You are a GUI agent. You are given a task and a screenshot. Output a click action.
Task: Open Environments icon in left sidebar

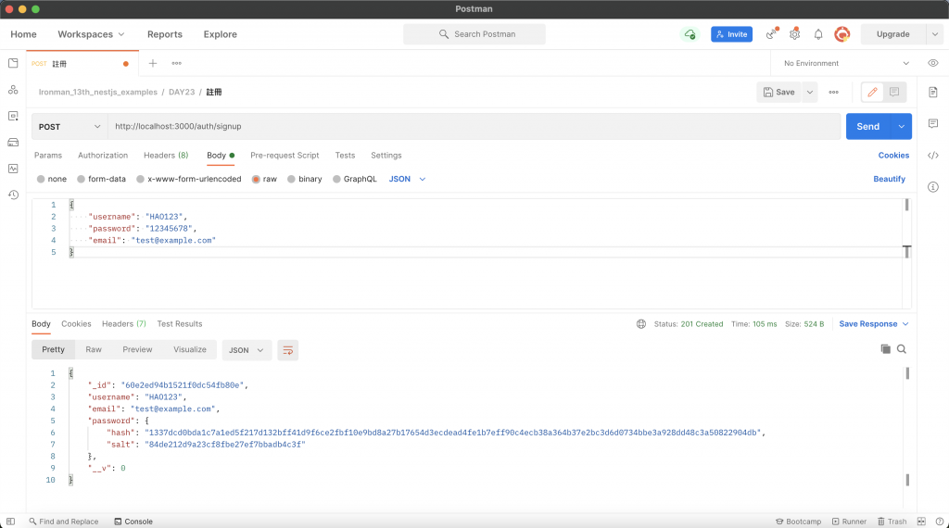click(x=13, y=116)
